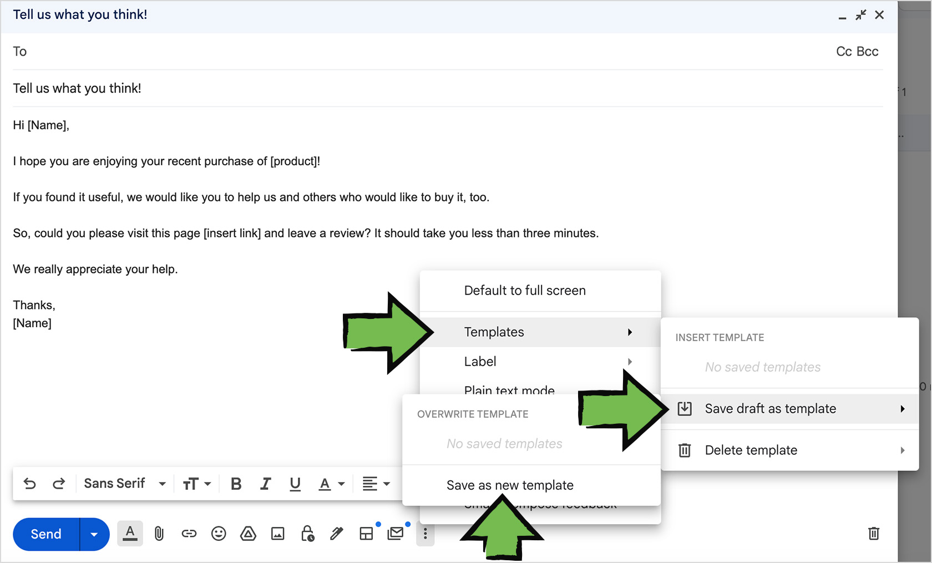Discard draft with the trash icon
The width and height of the screenshot is (932, 563).
coord(873,534)
